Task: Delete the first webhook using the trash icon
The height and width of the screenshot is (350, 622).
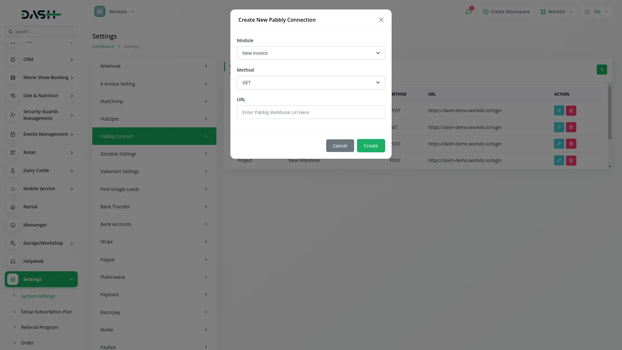Action: coord(571,111)
